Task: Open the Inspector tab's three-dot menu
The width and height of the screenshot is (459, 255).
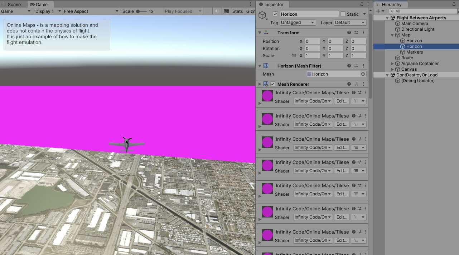Action: click(368, 4)
